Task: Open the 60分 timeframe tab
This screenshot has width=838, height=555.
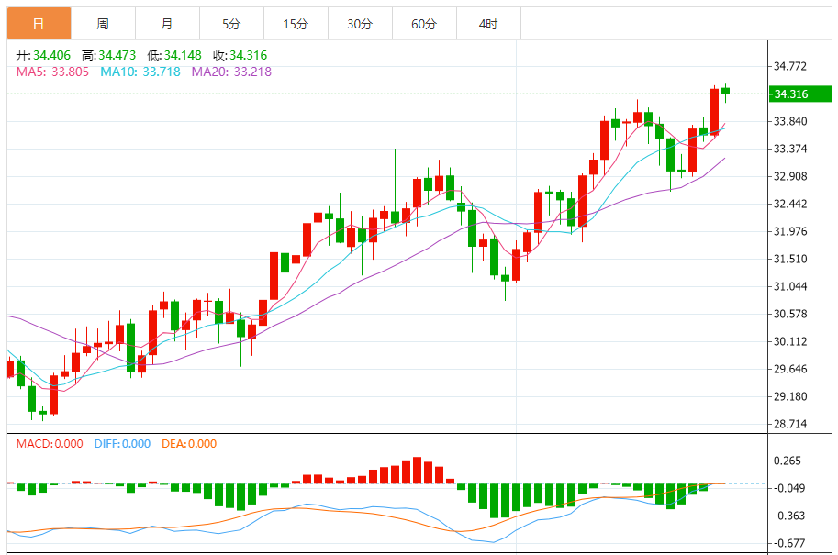Action: click(x=424, y=24)
